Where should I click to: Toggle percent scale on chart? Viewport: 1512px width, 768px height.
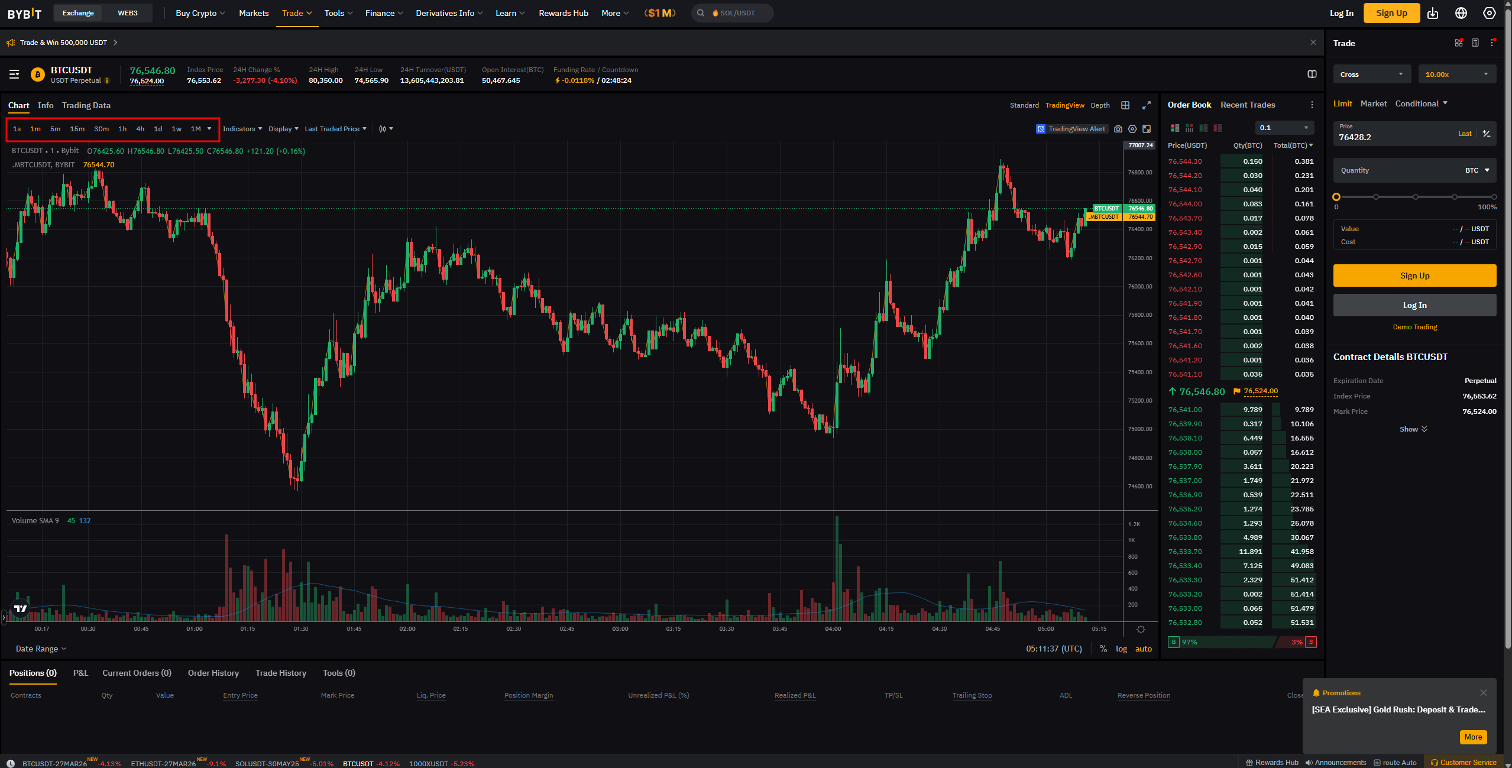[x=1103, y=649]
